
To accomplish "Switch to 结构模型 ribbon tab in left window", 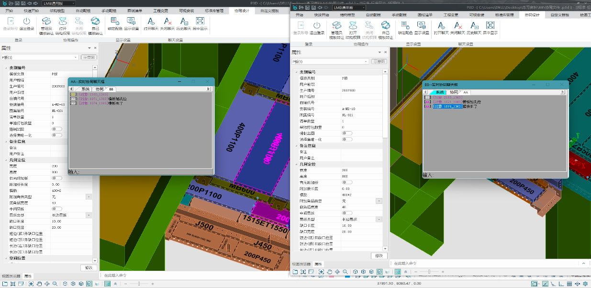I will click(57, 10).
